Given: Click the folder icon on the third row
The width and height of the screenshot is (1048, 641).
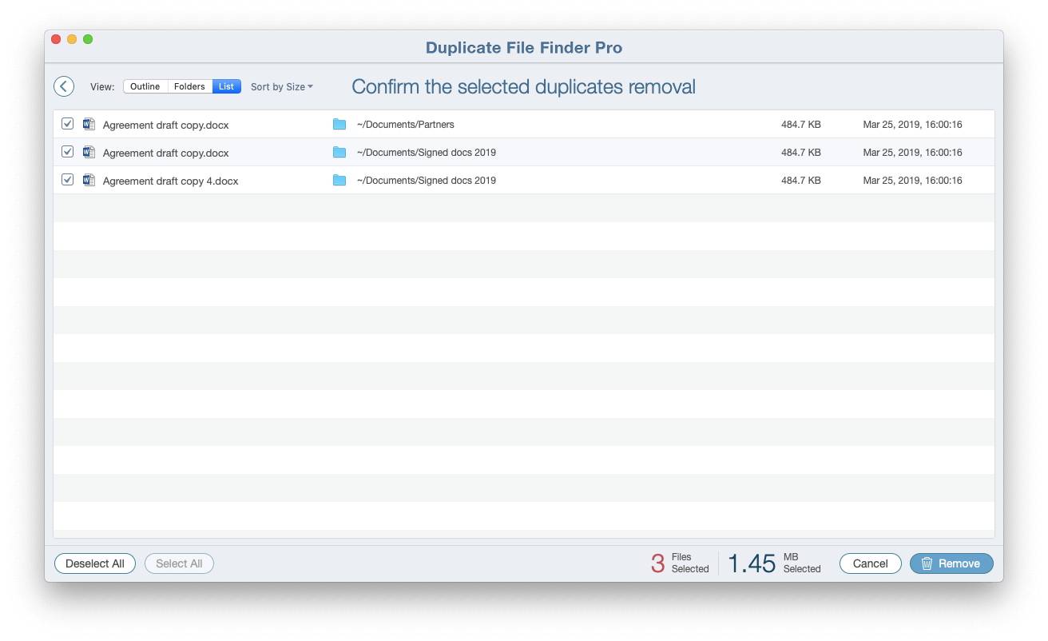Looking at the screenshot, I should click(339, 180).
